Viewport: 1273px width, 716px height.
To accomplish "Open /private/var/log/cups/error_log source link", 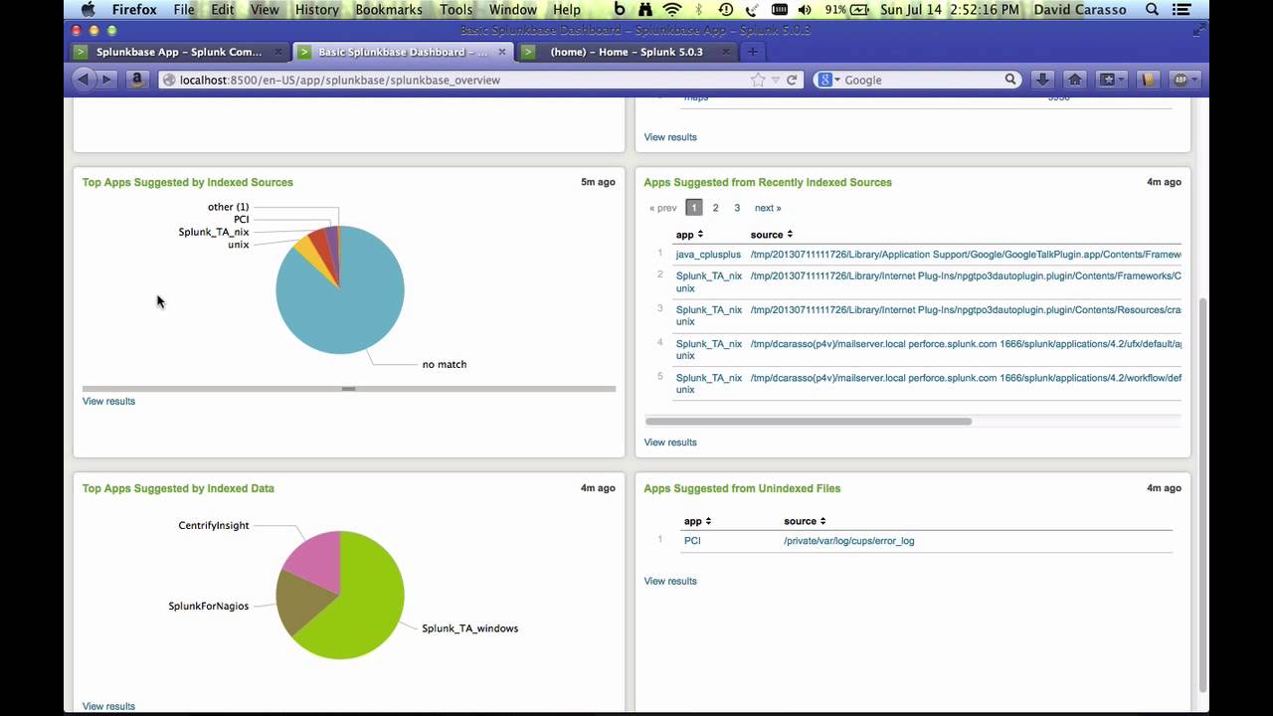I will click(x=849, y=541).
